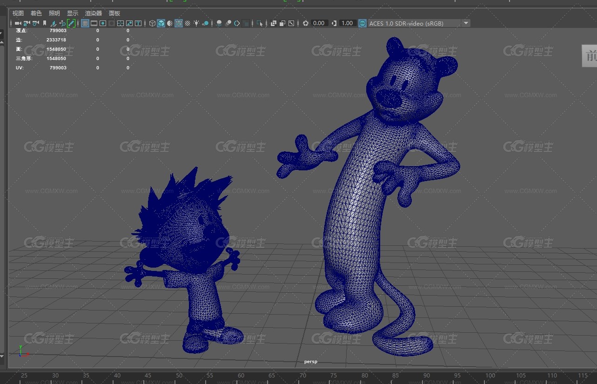The image size is (597, 384).
Task: Jump to frame 115 on timeline
Action: tap(583, 376)
